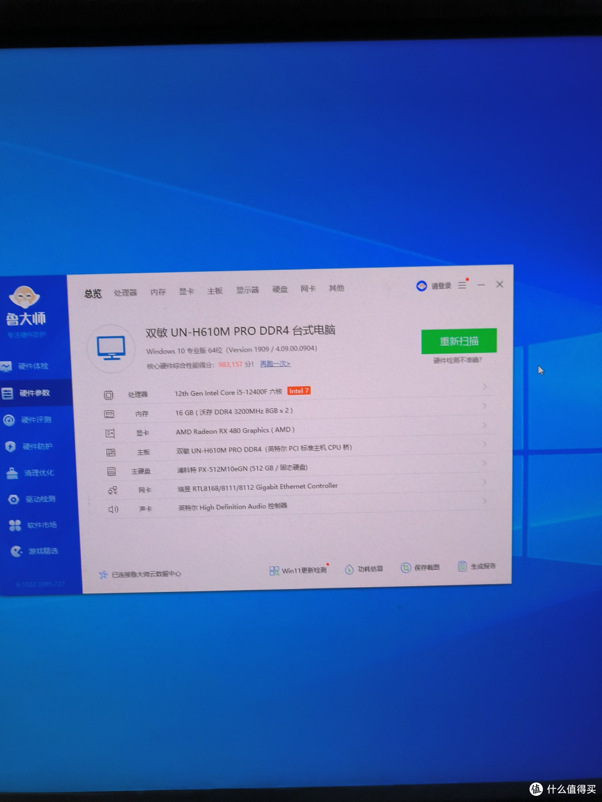The width and height of the screenshot is (602, 802).
Task: Click text 12th Gen Intel Core i5-12400F
Action: 221,393
